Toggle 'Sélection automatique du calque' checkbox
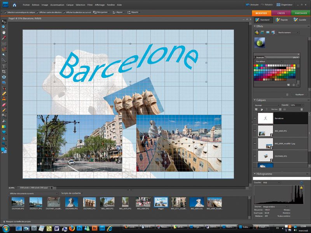This screenshot has height=233, width=311. pos(5,12)
